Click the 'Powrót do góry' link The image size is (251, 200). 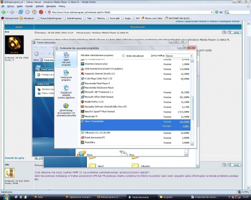(15, 158)
